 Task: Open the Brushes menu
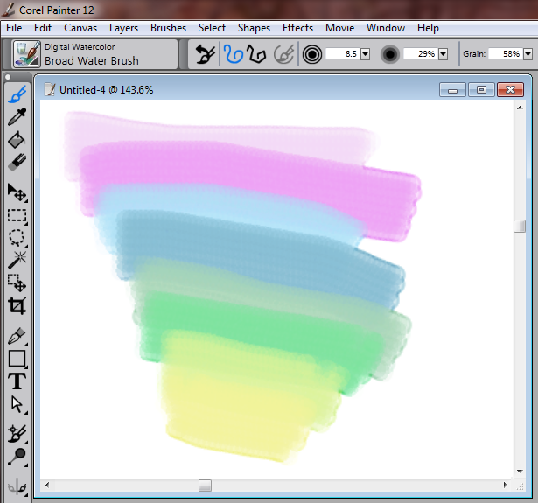click(x=168, y=28)
